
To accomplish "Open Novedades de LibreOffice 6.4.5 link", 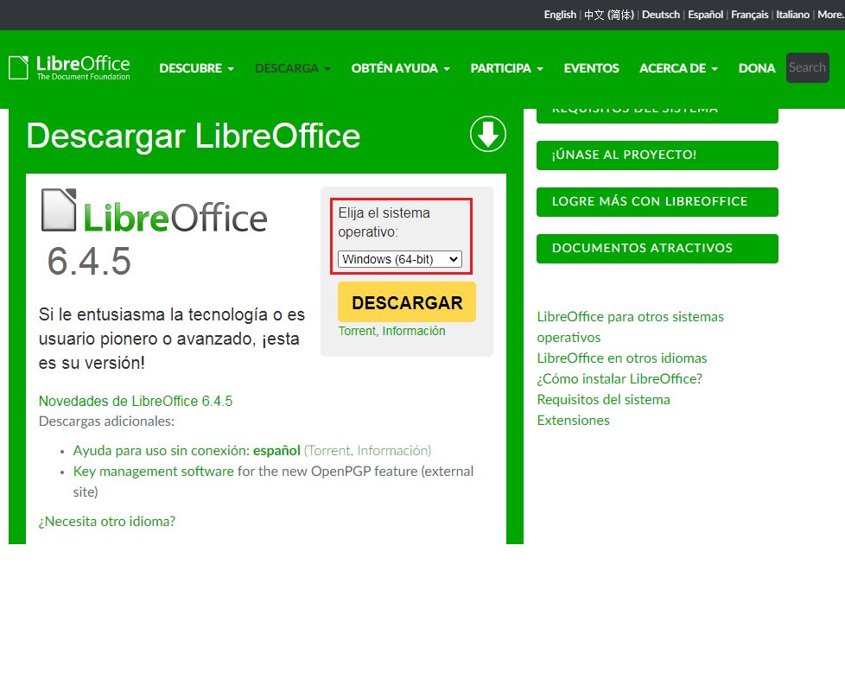I will pos(136,401).
